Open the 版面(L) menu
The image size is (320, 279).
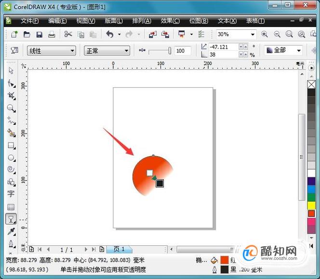(x=114, y=21)
